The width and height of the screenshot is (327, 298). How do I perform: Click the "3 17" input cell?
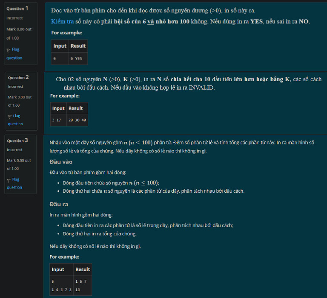[x=57, y=120]
